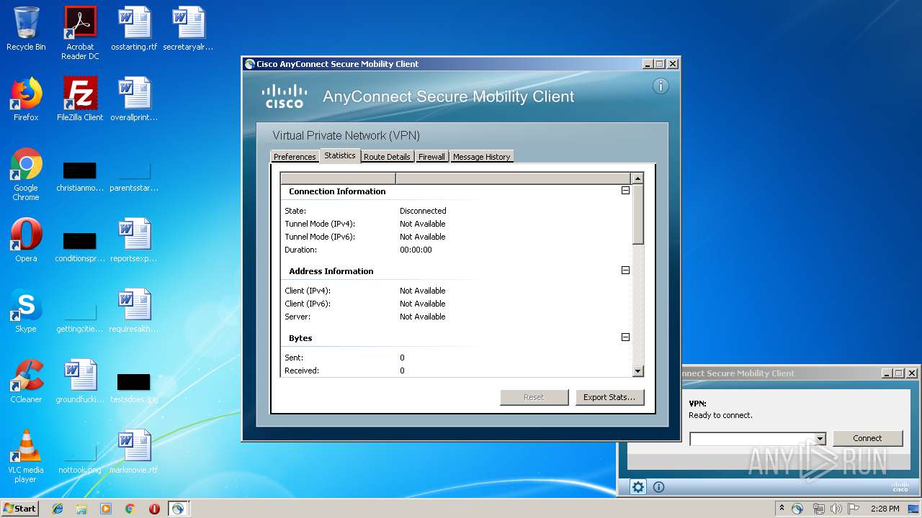The width and height of the screenshot is (922, 518).
Task: Click the Client (IPv6): label
Action: (x=308, y=304)
